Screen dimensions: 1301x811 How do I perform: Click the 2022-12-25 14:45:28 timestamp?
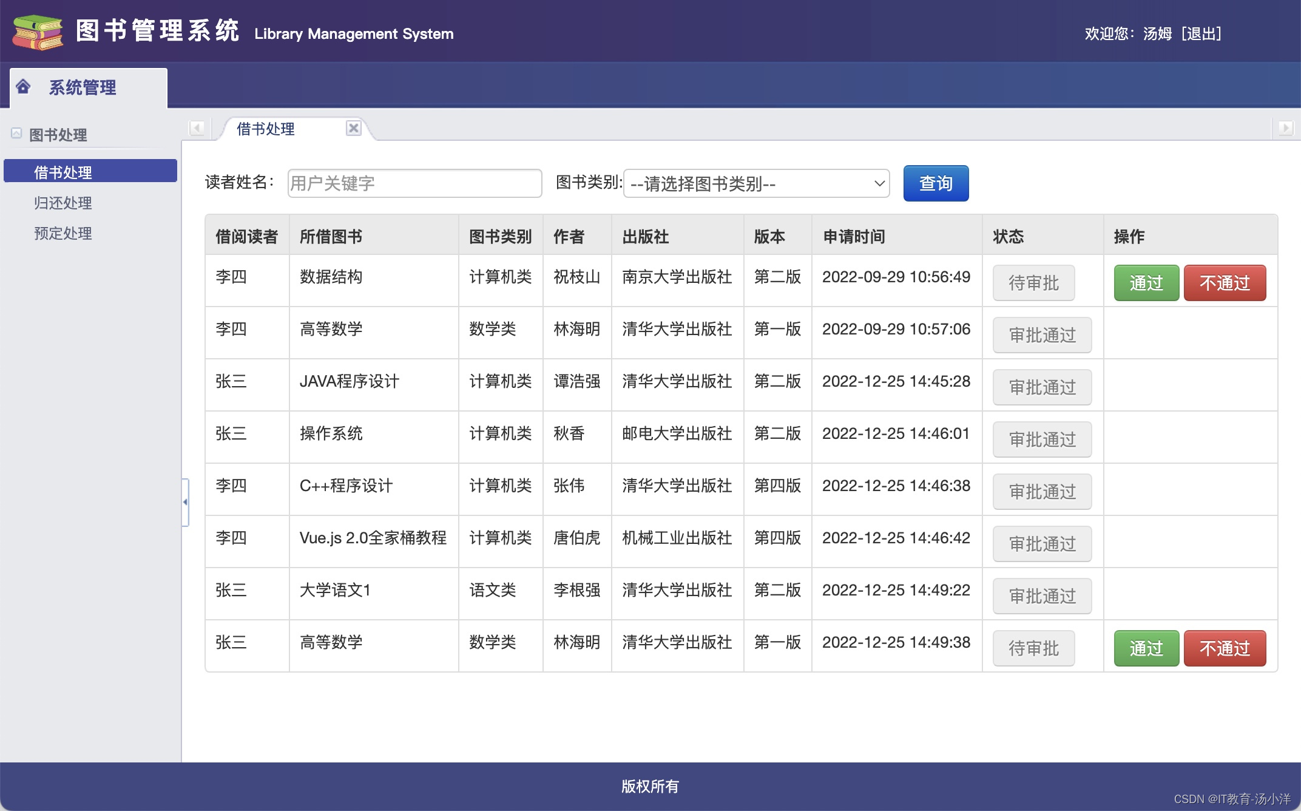tap(896, 381)
